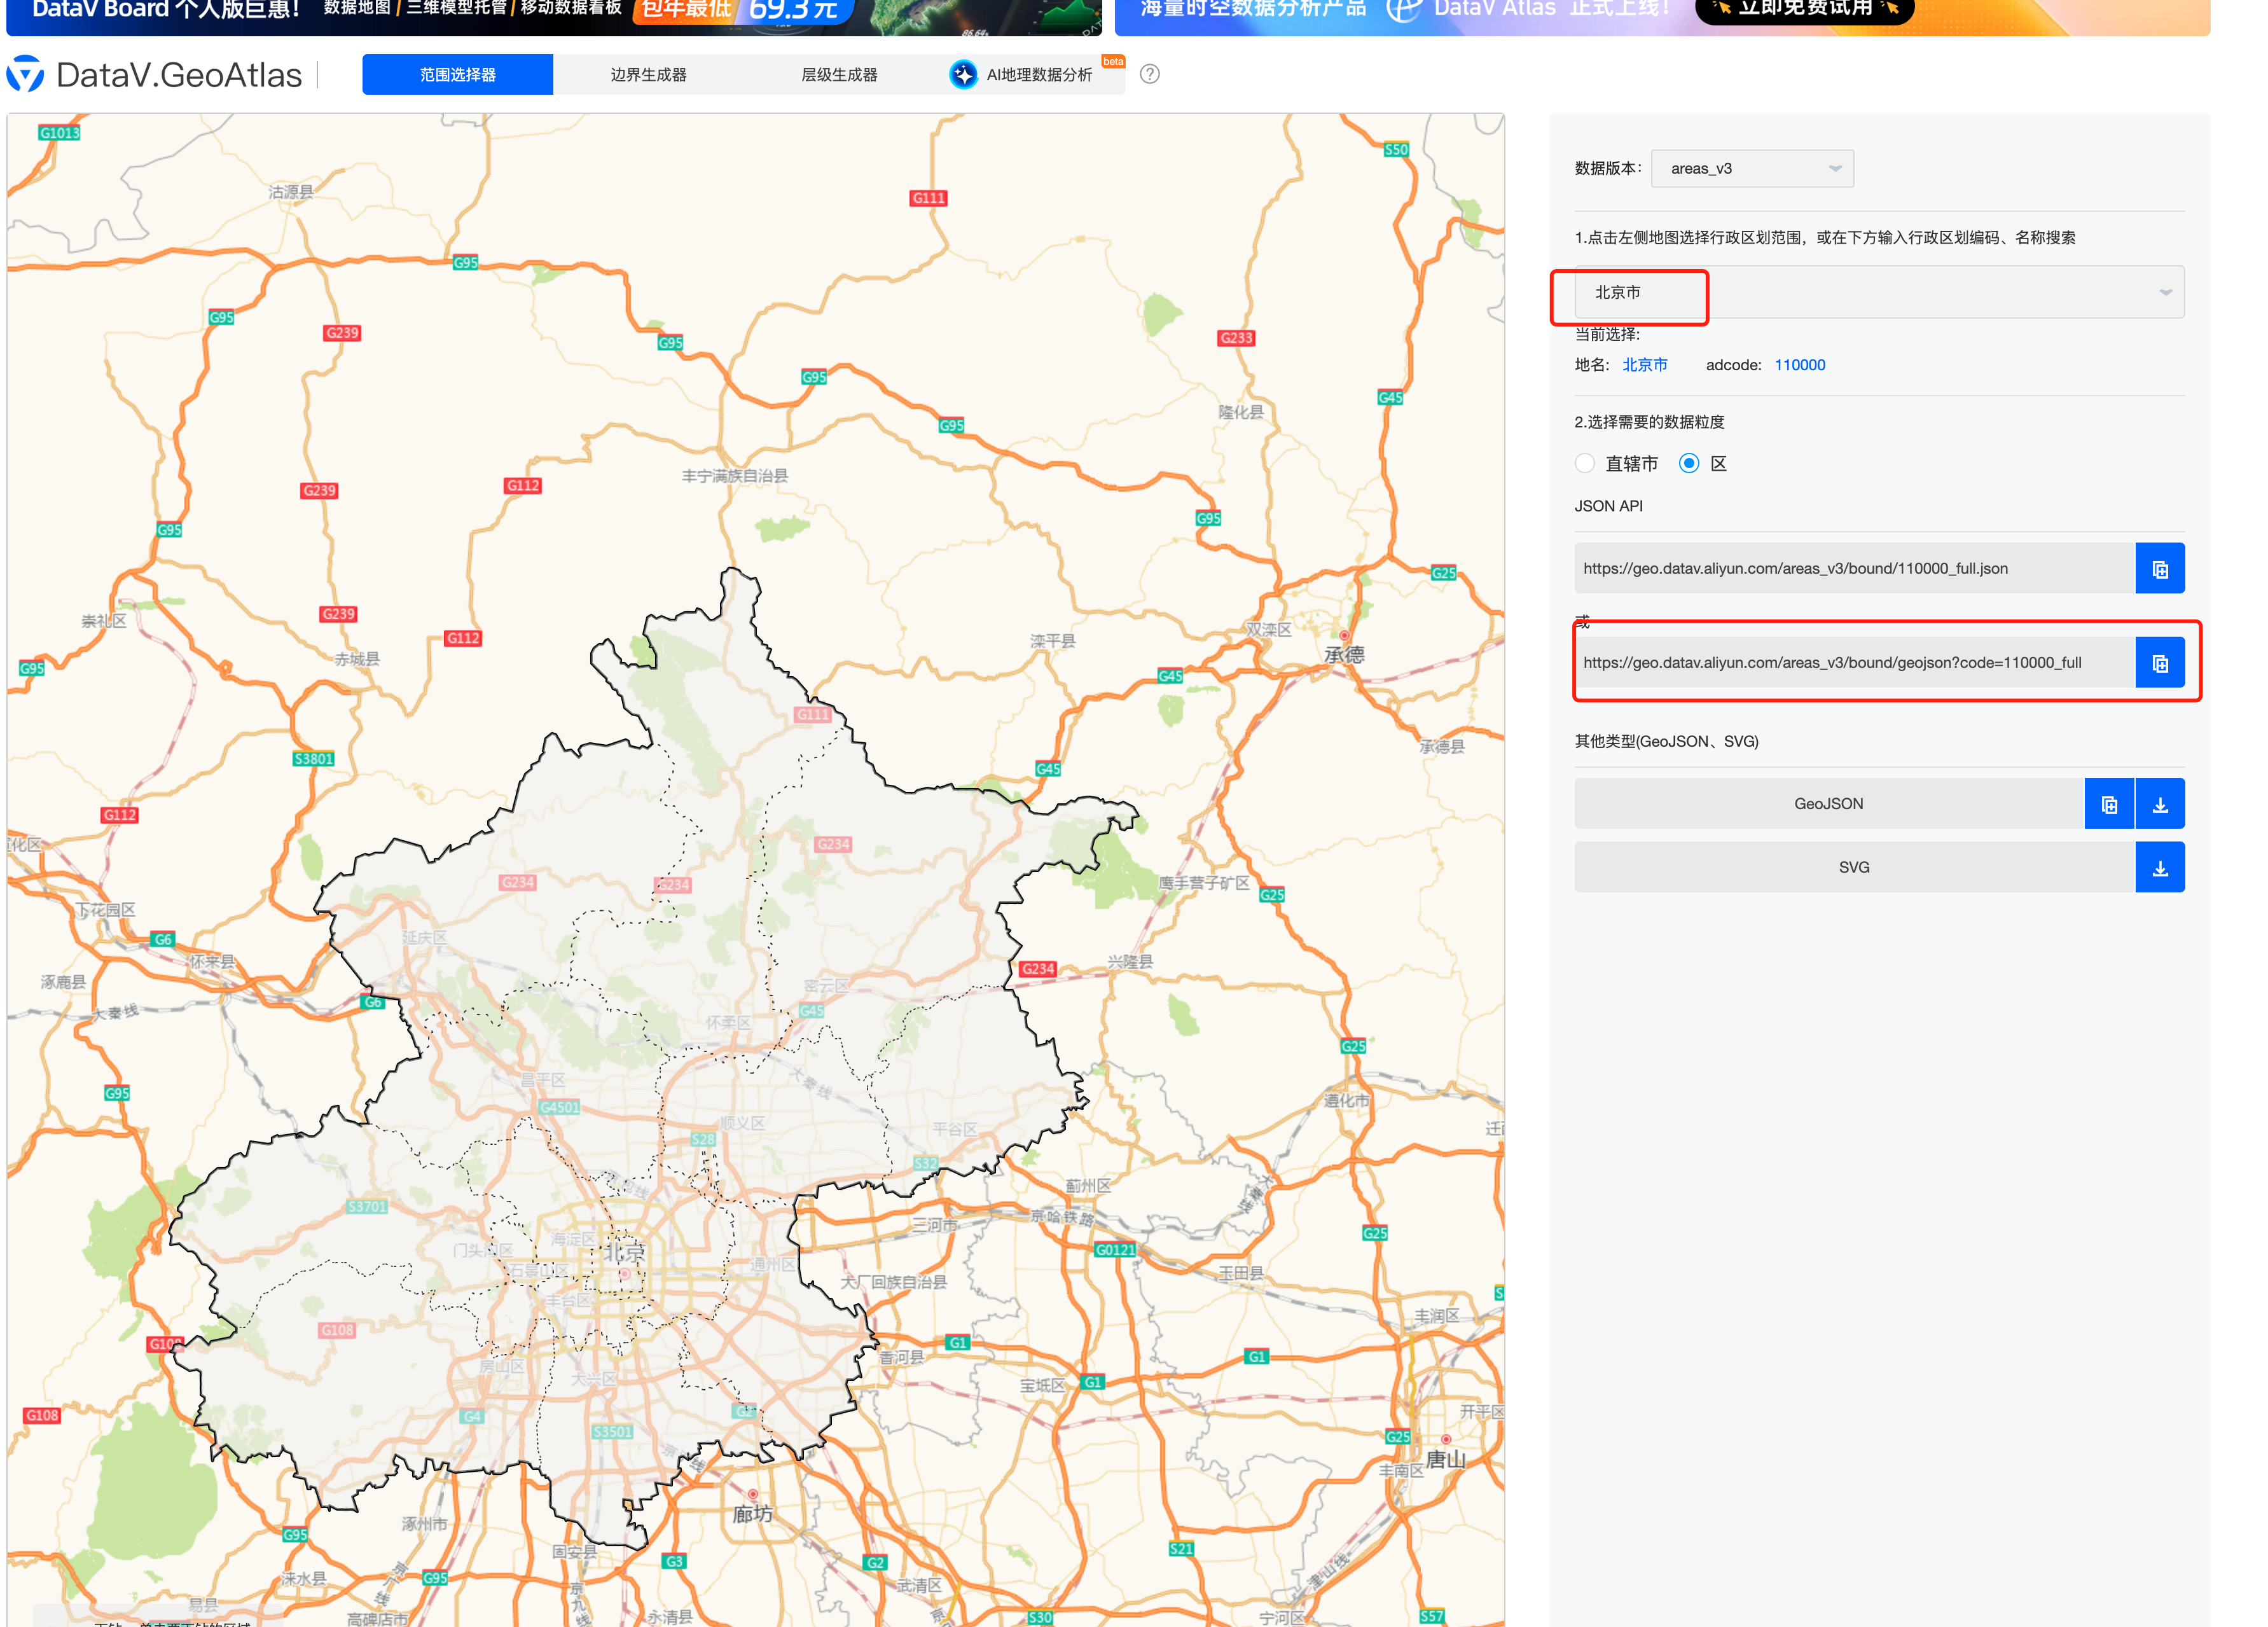Switch to the 边界生成器 tab
Image resolution: width=2268 pixels, height=1627 pixels.
pos(648,74)
